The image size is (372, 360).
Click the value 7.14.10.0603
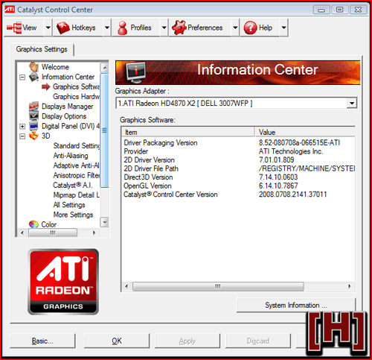tap(278, 177)
